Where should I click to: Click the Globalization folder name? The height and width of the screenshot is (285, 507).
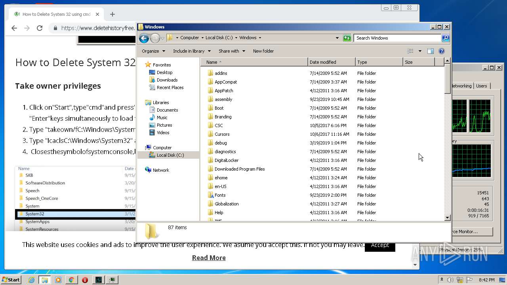point(227,204)
